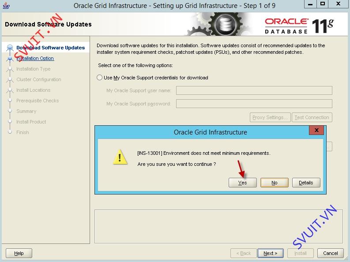
Task: Select Prerequisite Checks step
Action: (x=38, y=101)
